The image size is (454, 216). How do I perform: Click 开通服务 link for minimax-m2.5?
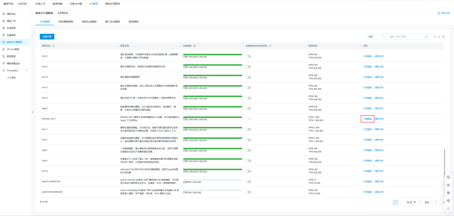pos(367,119)
